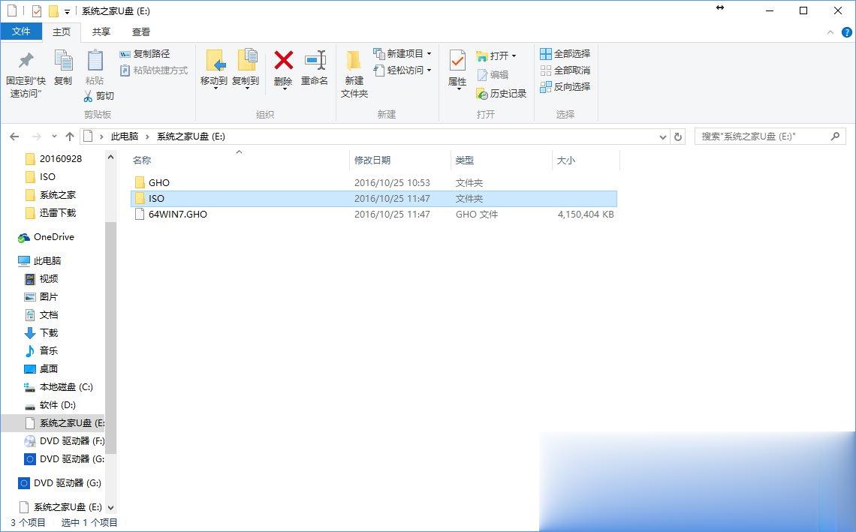Open the address bar history dropdown
Viewport: 856px width, 532px height.
tap(662, 137)
